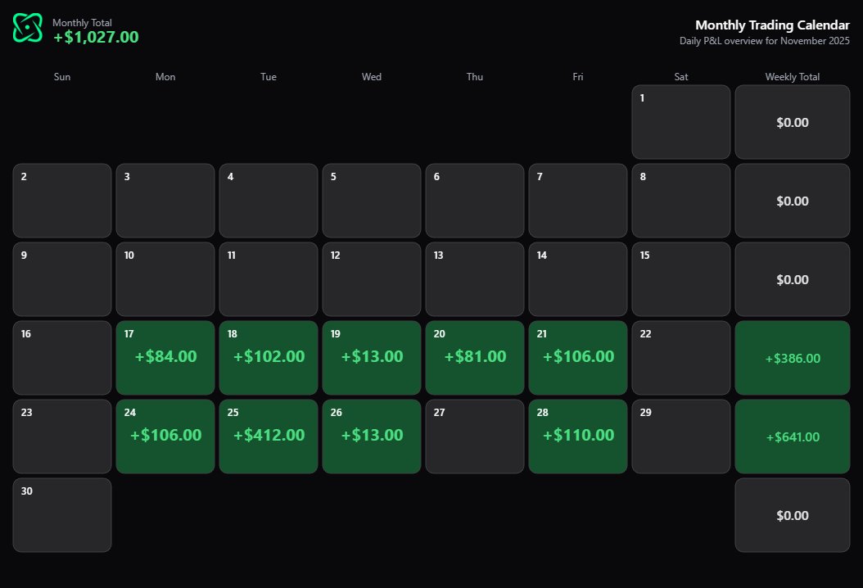
Task: Select the November 22 day cell
Action: [x=681, y=358]
